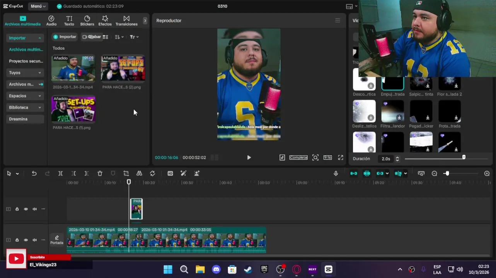
Task: Toggle the preview split-view button
Action: pos(398,173)
